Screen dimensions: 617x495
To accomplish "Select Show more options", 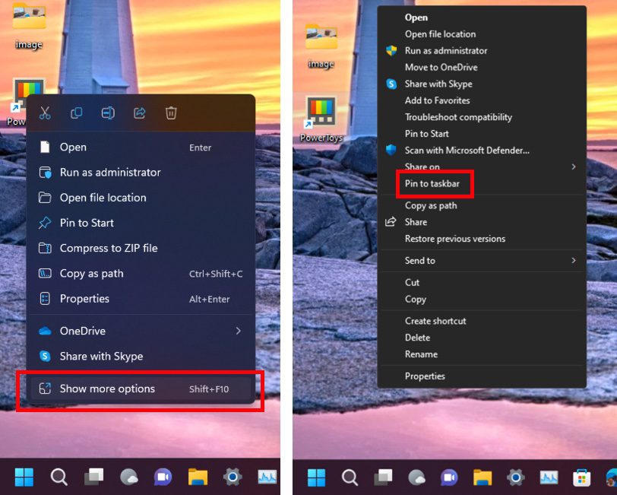I will click(x=107, y=389).
